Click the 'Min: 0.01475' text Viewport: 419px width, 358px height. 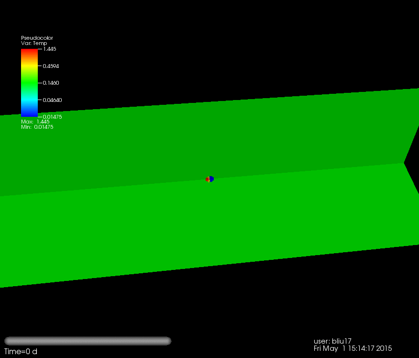[x=37, y=127]
